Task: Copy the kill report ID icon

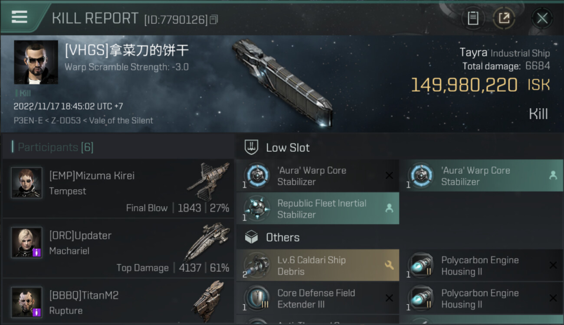Action: coord(213,19)
